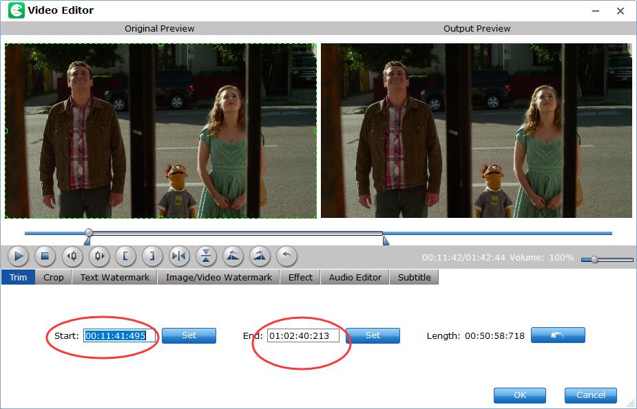Viewport: 637px width, 409px height.
Task: Step to the previous frame
Action: click(72, 256)
